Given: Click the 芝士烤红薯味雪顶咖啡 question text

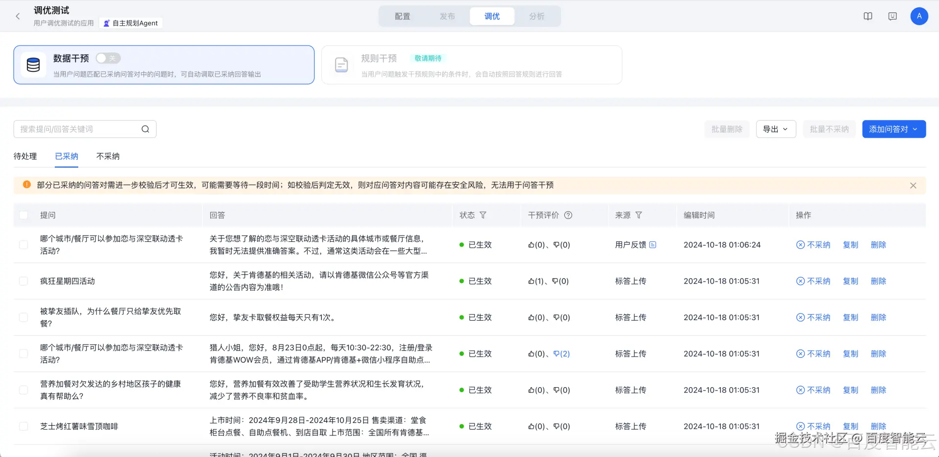Looking at the screenshot, I should (79, 426).
